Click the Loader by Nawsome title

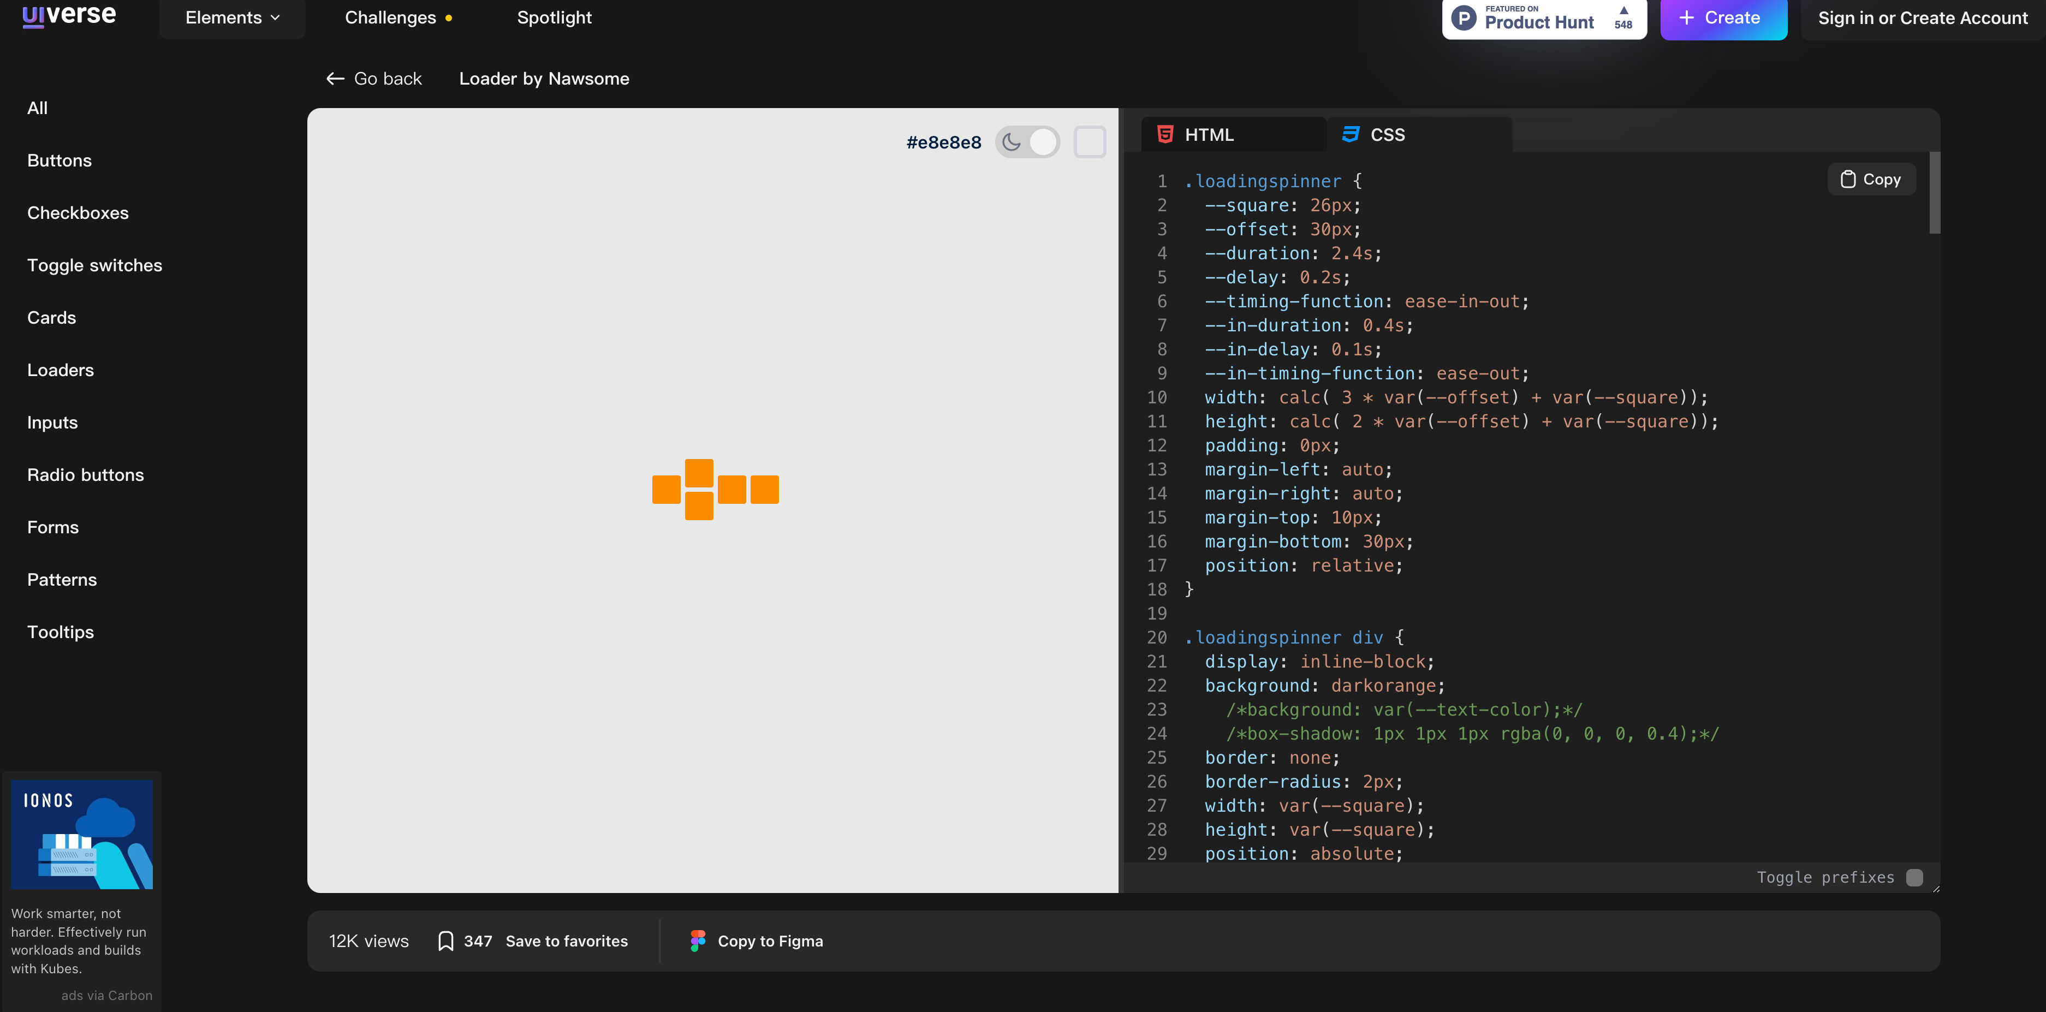tap(544, 79)
